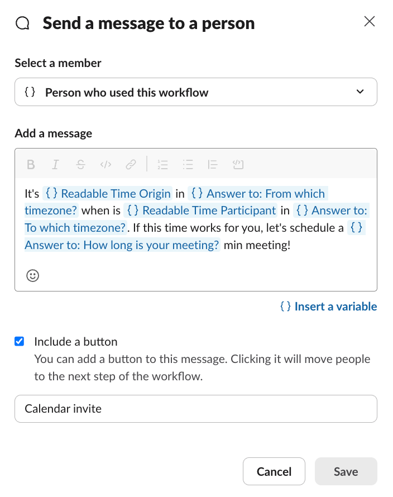This screenshot has height=497, width=393.
Task: Click the Insert a variable link
Action: click(328, 306)
